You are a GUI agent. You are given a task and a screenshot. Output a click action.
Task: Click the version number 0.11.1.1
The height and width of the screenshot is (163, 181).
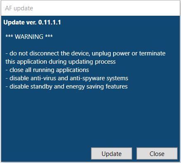click(50, 22)
